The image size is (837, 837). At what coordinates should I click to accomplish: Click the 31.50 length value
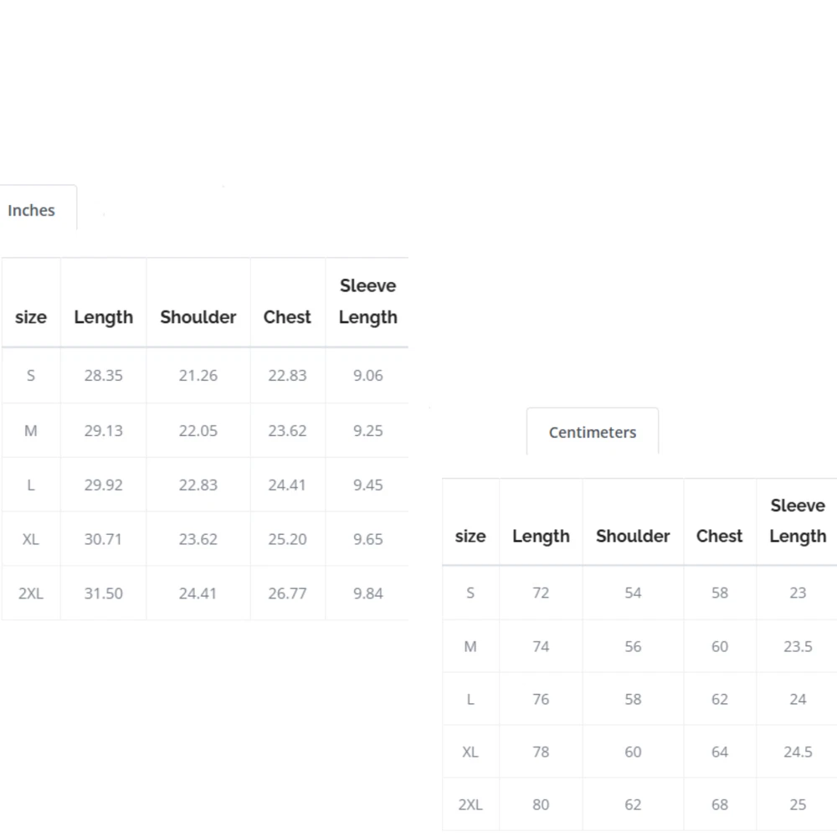(103, 593)
